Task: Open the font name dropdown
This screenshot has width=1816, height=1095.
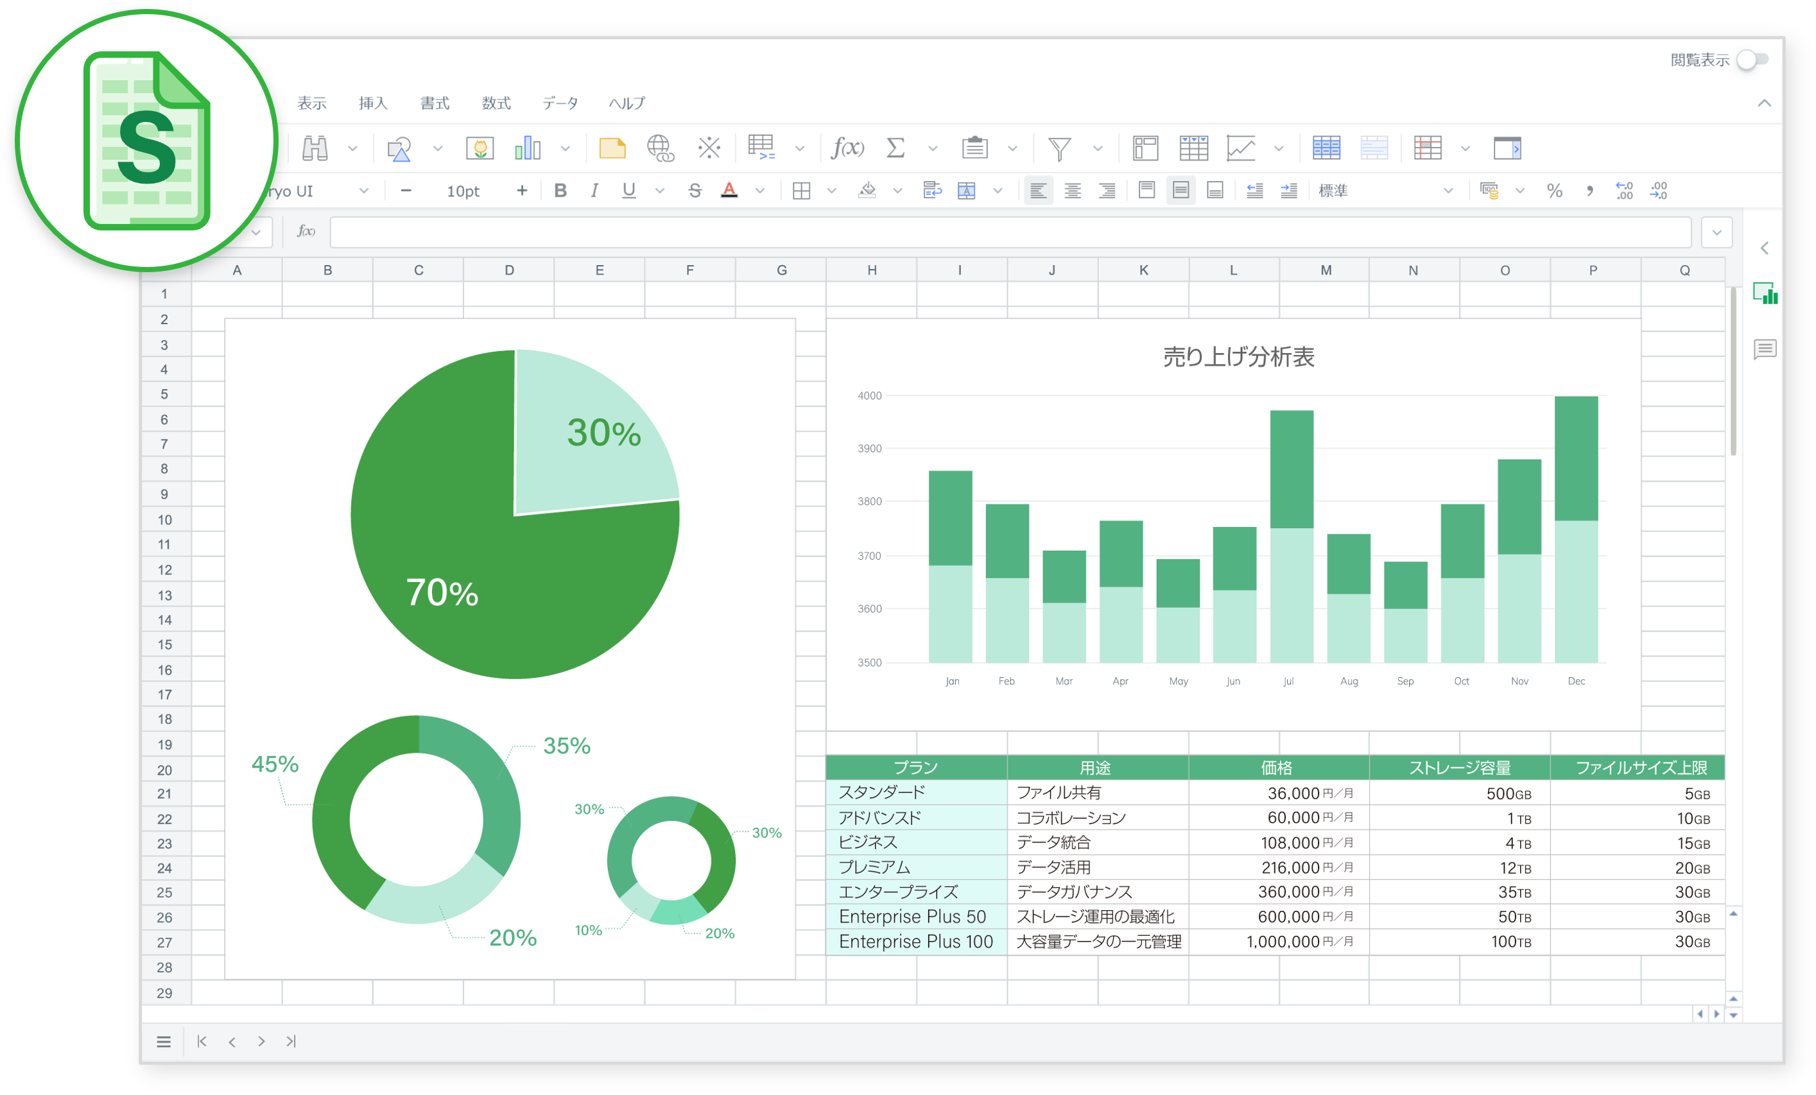Action: coord(363,191)
